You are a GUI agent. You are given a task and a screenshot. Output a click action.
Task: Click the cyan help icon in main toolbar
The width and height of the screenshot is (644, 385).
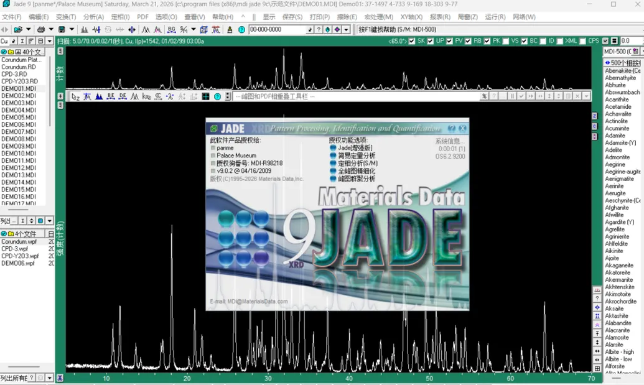click(241, 30)
